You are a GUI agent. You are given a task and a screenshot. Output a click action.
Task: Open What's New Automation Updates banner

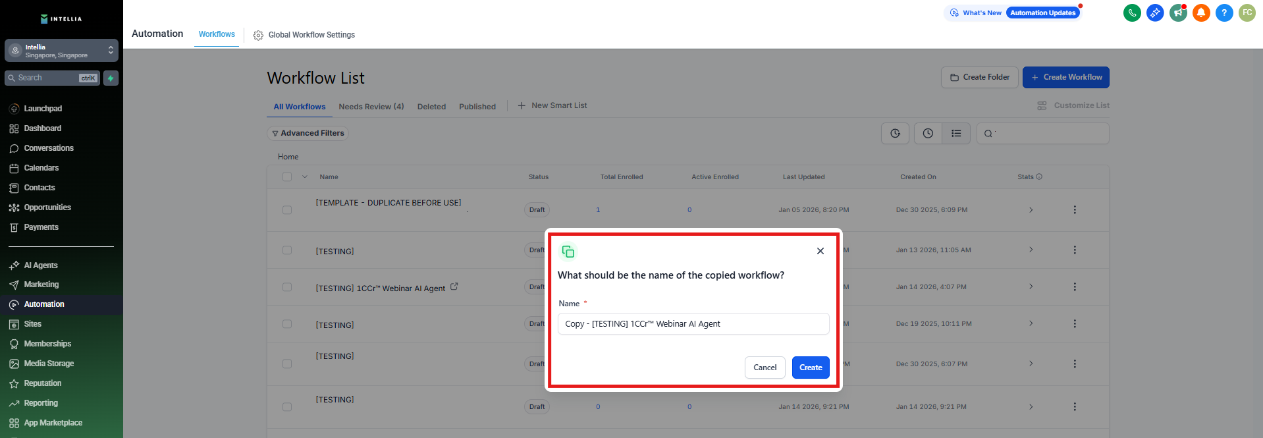[x=1012, y=13]
